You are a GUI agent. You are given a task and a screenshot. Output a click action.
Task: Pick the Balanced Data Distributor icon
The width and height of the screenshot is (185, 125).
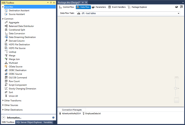pyautogui.click(x=6, y=26)
